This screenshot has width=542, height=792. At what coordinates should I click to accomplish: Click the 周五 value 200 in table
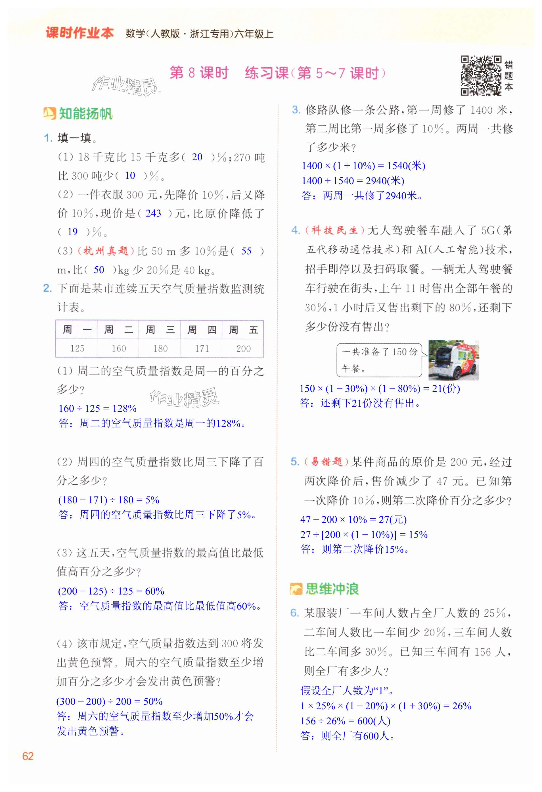click(x=243, y=348)
